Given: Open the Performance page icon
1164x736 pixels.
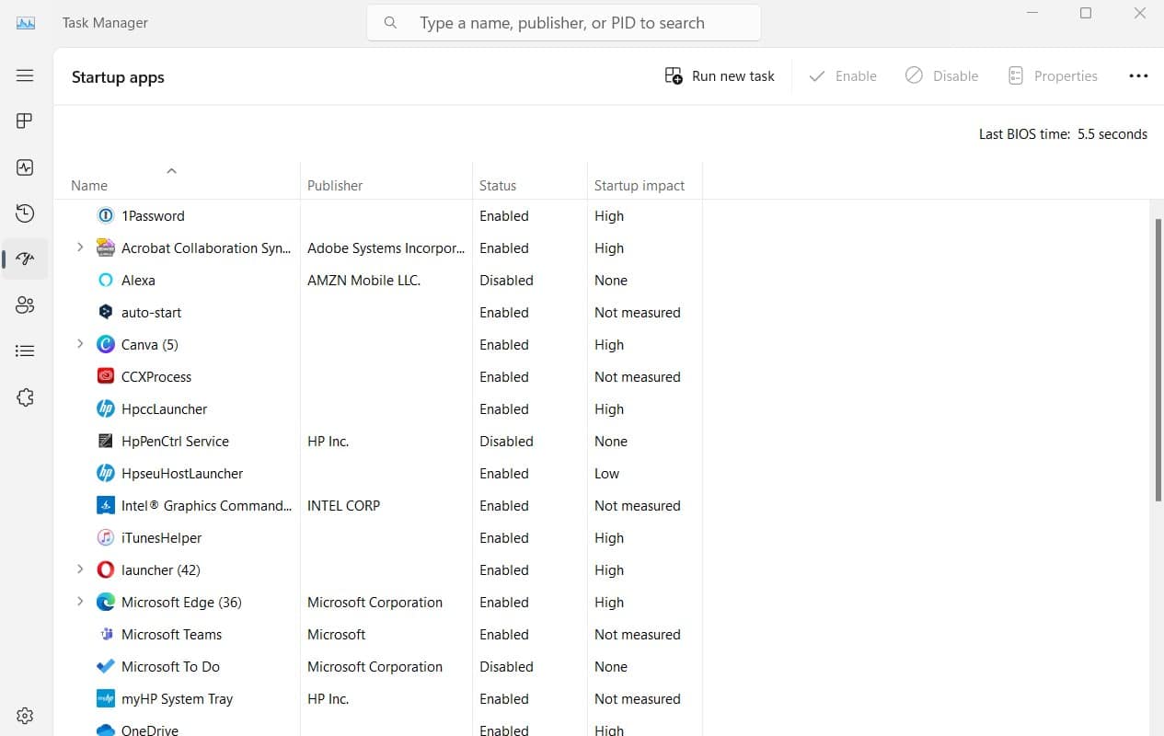Looking at the screenshot, I should [x=25, y=167].
